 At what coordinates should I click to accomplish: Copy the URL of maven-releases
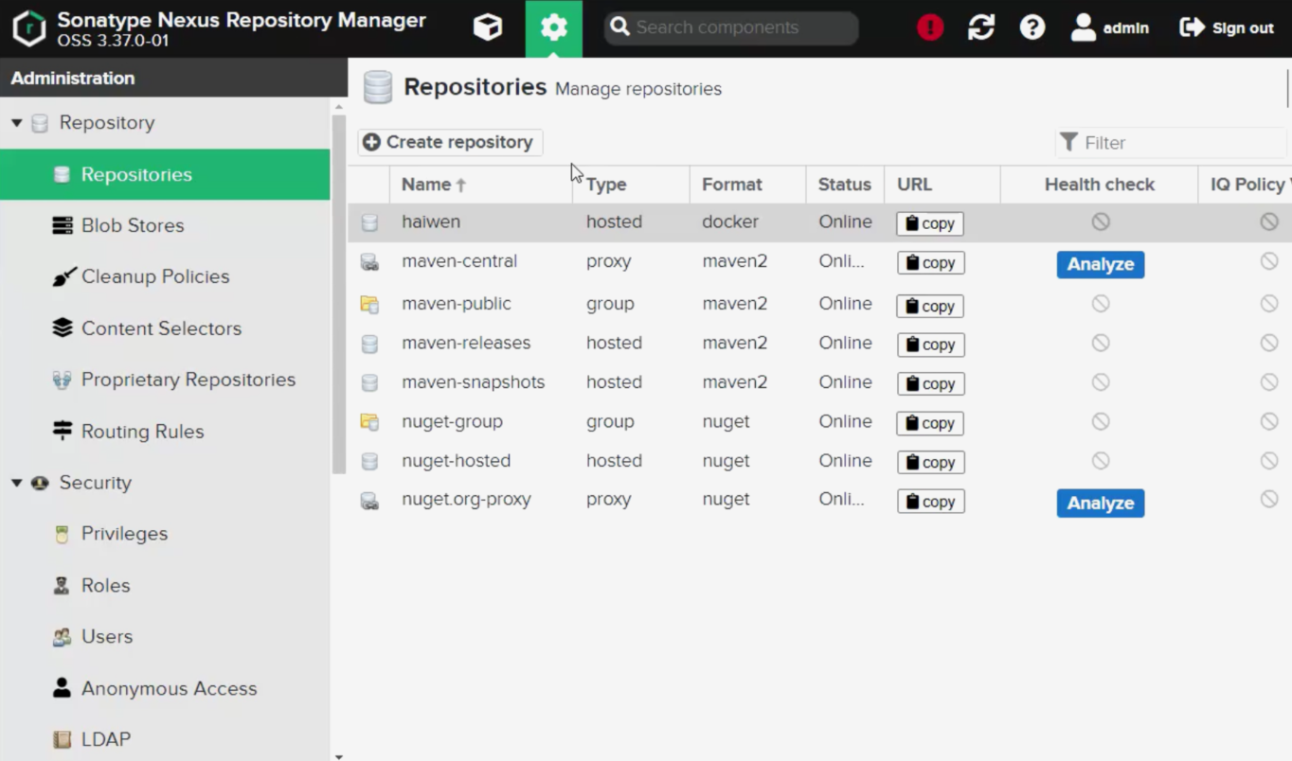930,345
